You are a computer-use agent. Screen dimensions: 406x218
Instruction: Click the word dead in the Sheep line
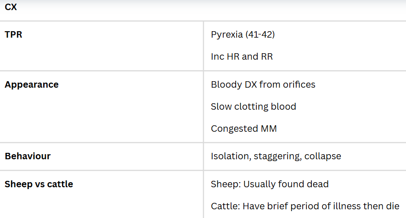(x=319, y=184)
